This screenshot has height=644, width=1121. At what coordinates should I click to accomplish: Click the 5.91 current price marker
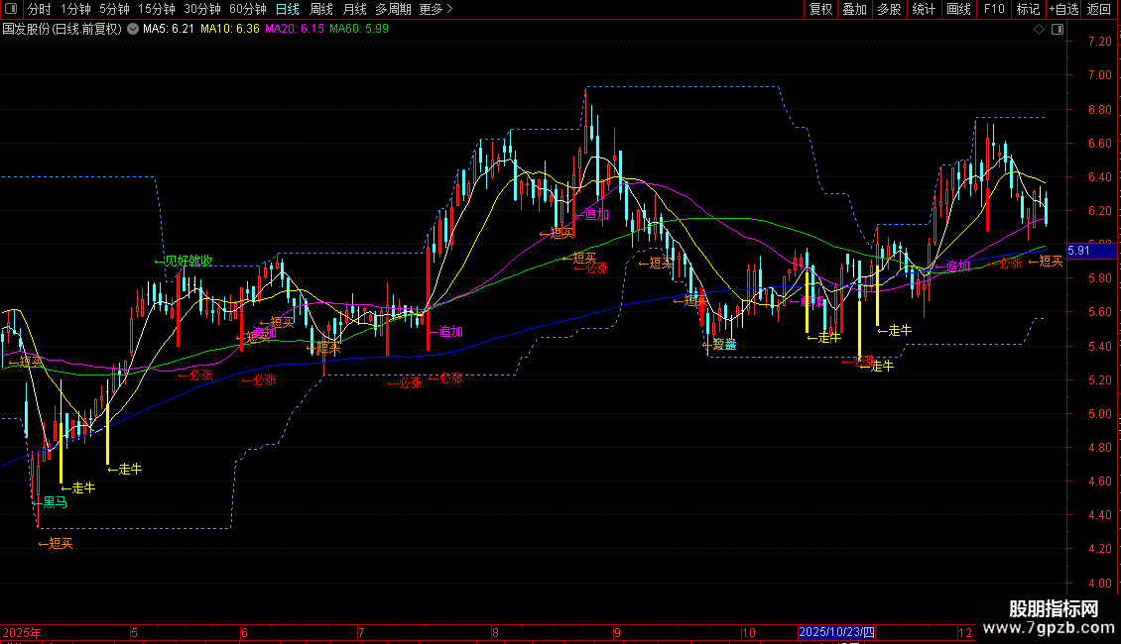tap(1091, 251)
